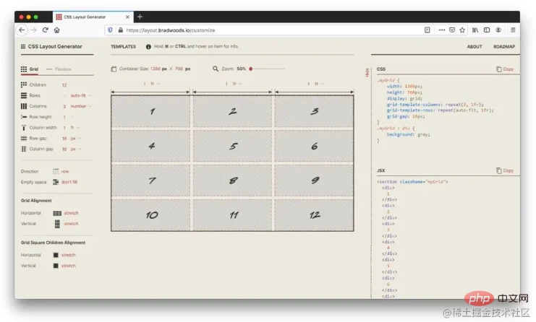The image size is (536, 322).
Task: Select grid cell number 5
Action: coord(232,146)
